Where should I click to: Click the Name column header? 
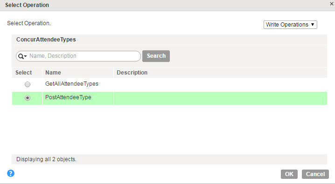coord(77,73)
